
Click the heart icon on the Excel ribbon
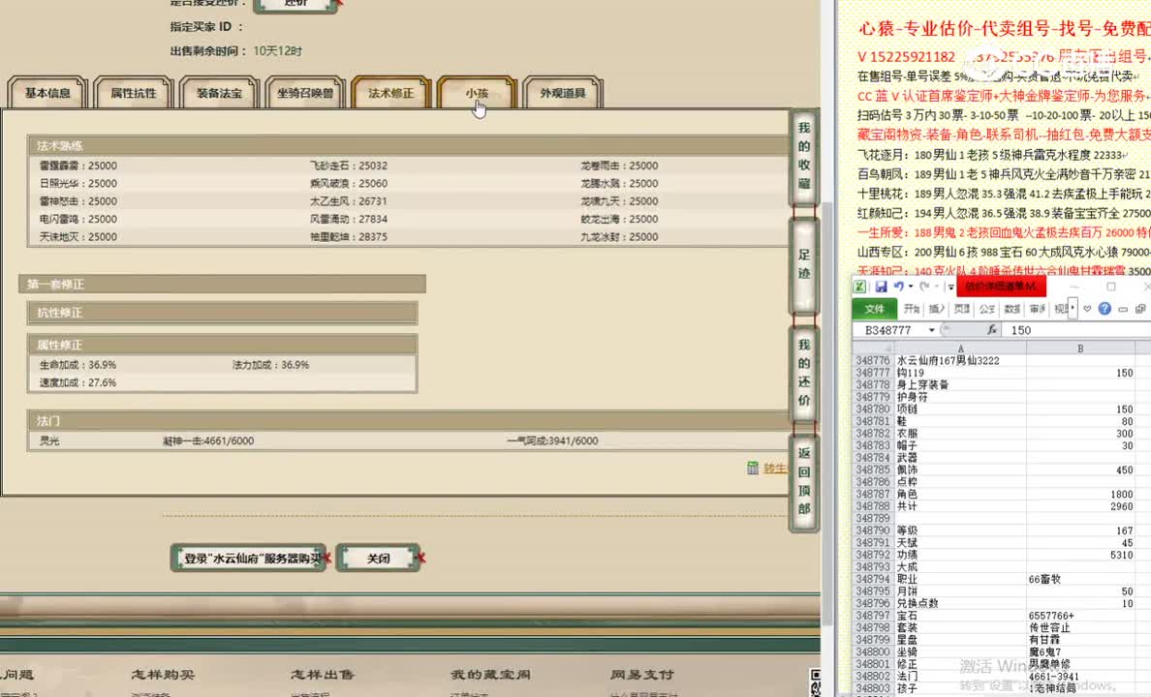[x=1087, y=308]
